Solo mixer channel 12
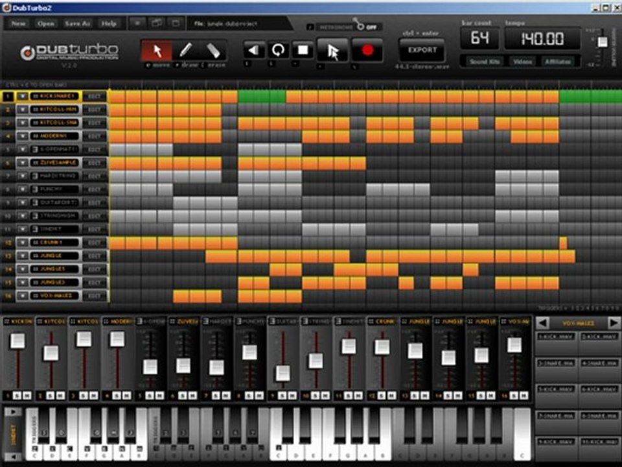Screen dimensions: 622x467 (382, 396)
